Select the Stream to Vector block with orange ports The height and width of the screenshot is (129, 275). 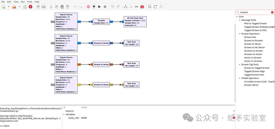pyautogui.click(x=101, y=64)
